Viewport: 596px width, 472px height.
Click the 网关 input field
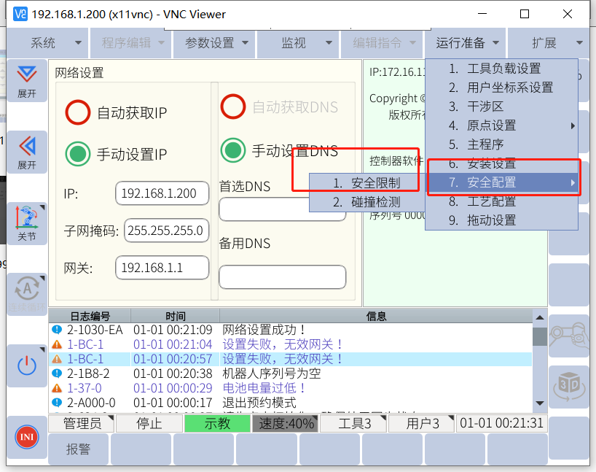point(162,268)
